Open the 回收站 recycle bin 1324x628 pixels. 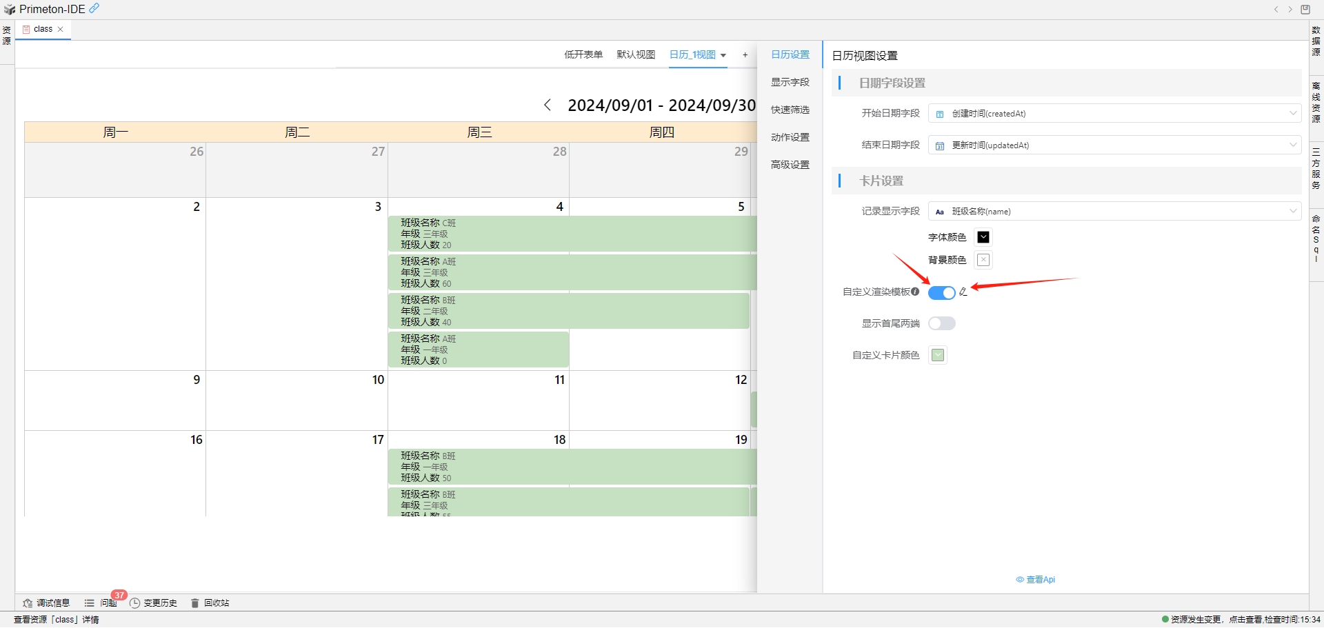tap(215, 602)
